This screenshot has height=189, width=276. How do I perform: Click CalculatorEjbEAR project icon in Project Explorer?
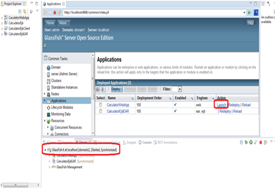[x=6, y=34]
